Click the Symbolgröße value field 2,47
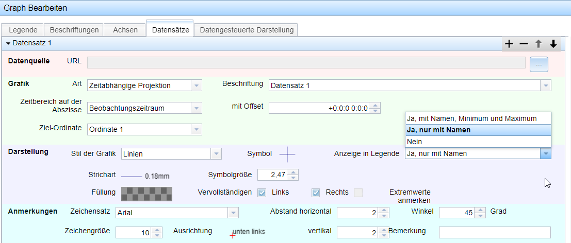The image size is (571, 243). point(272,175)
